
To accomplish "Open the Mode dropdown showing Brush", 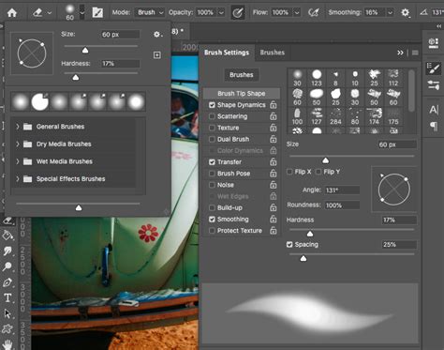I will (x=150, y=12).
